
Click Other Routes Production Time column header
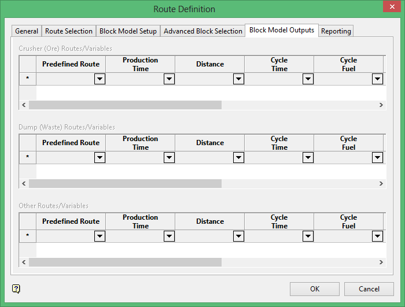[x=140, y=221]
